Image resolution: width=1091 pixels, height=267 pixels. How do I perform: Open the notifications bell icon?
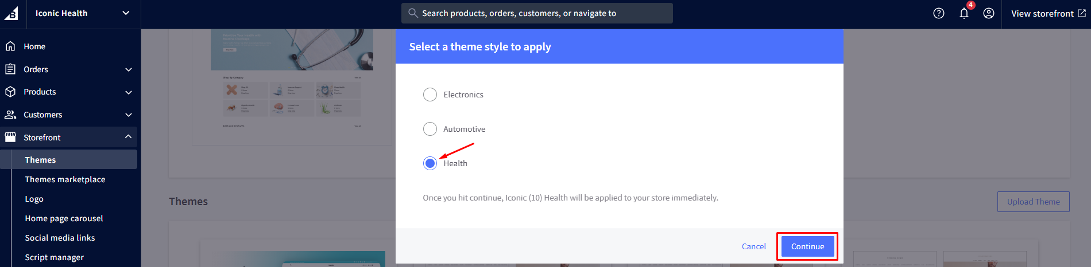point(964,13)
